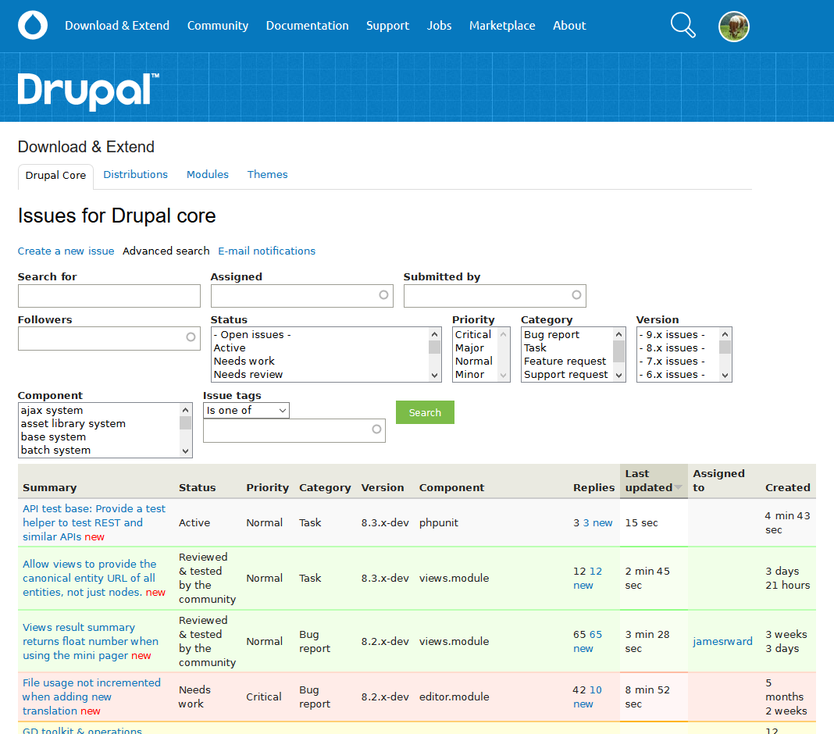Focus the Search for text field
Image resolution: width=834 pixels, height=734 pixels.
[109, 296]
